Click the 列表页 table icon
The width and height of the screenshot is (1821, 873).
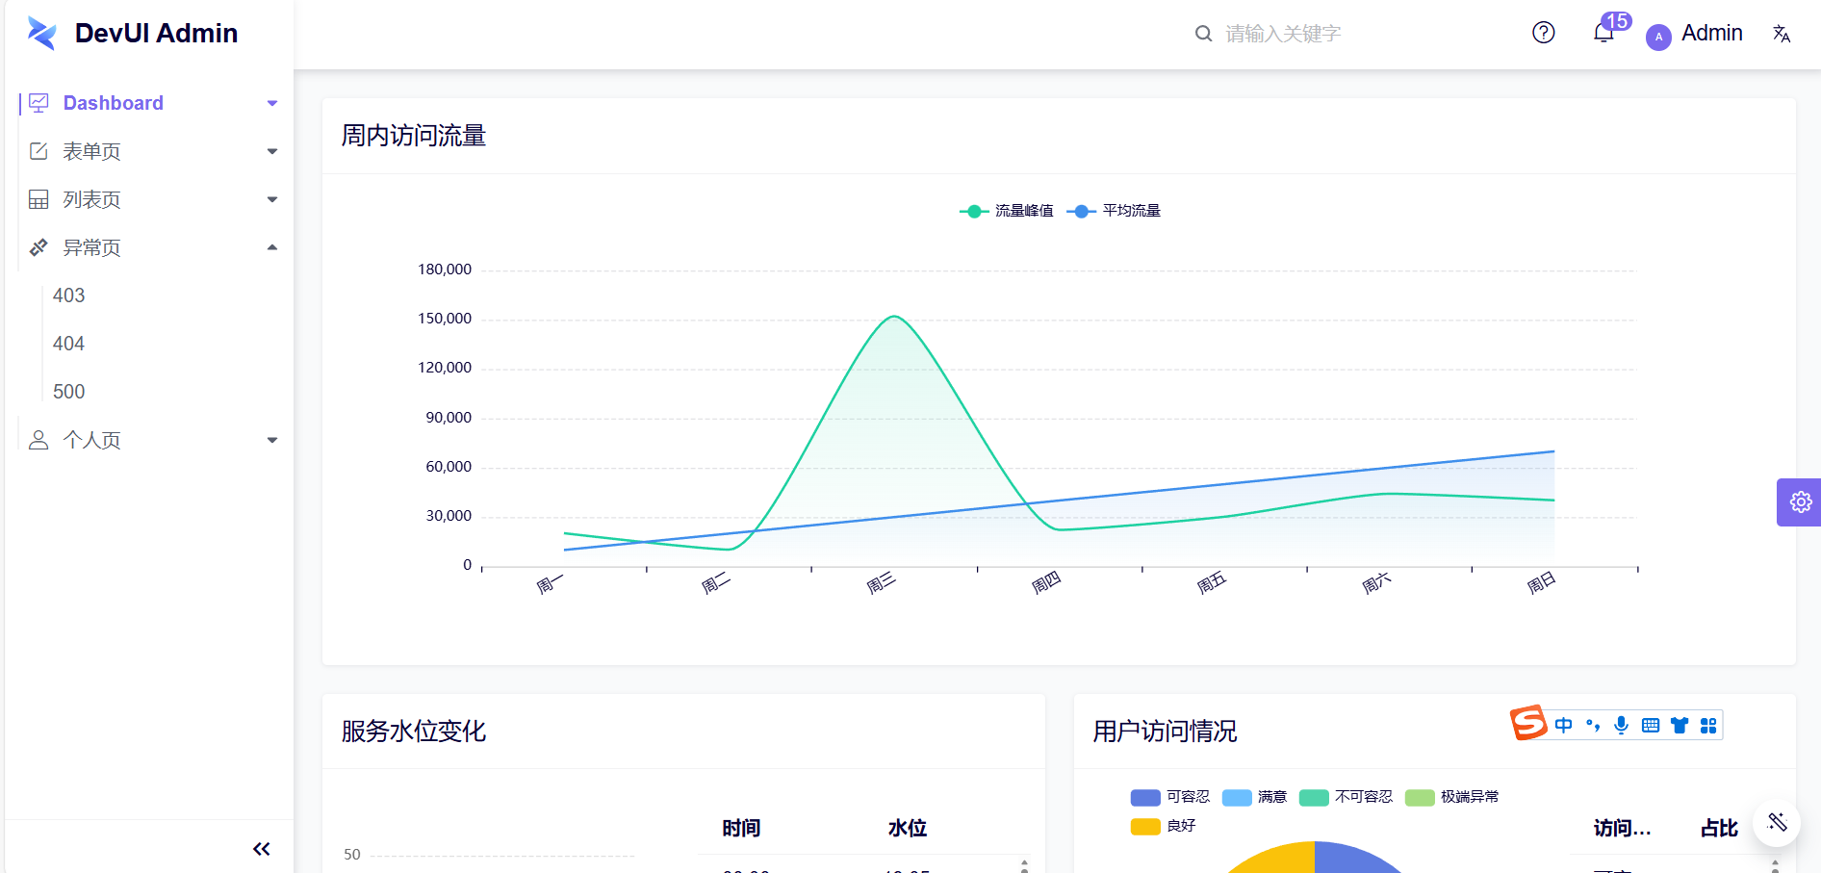[38, 199]
